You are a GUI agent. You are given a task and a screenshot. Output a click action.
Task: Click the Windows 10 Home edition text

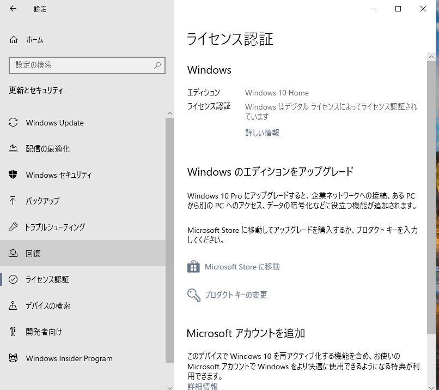(x=277, y=93)
